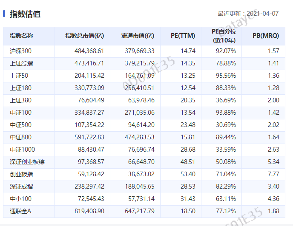293x226 pixels.
Task: Select the 创业板指 index name
Action: tap(21, 174)
